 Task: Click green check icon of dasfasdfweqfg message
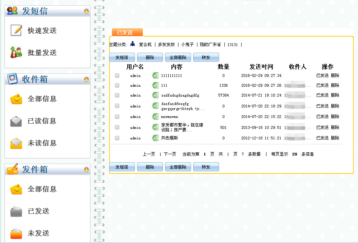pyautogui.click(x=156, y=106)
